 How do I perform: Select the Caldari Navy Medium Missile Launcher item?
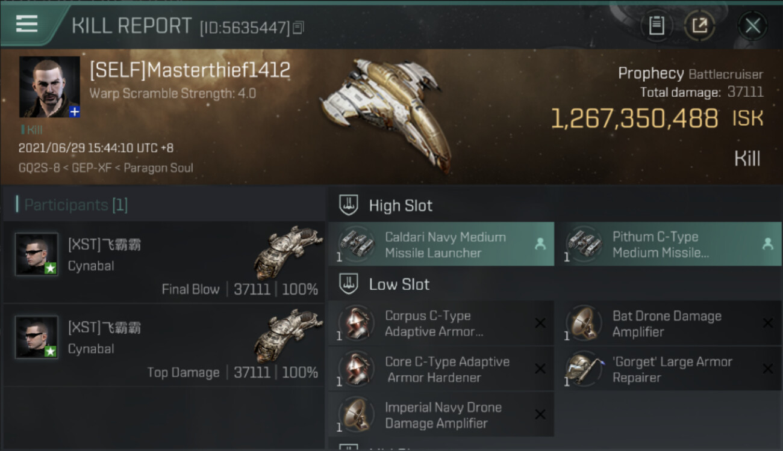click(x=441, y=244)
